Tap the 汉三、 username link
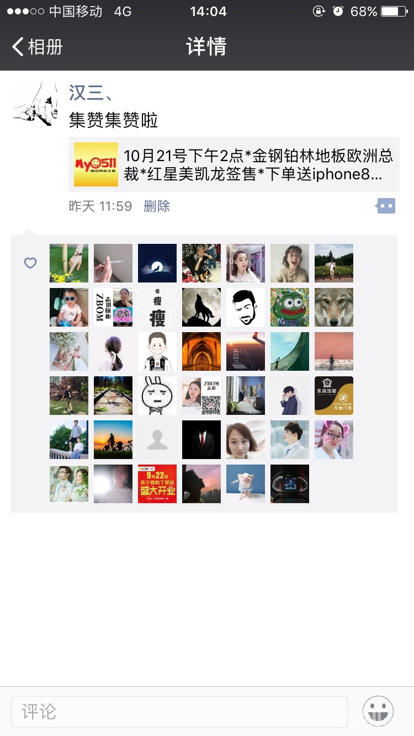 click(x=92, y=92)
